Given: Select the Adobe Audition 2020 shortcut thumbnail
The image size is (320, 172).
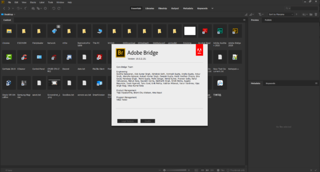Looking at the screenshot, I should [220, 31].
